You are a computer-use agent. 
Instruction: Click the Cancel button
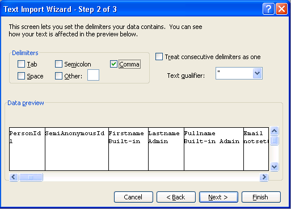click(x=133, y=197)
